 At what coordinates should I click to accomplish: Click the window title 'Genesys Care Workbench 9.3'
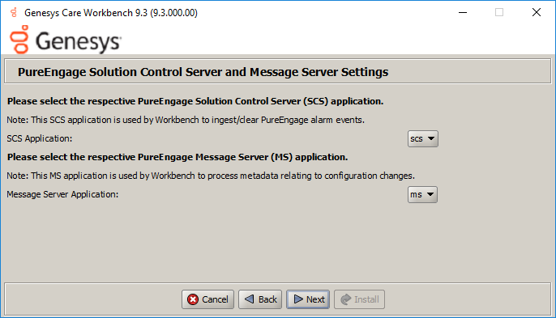[111, 13]
